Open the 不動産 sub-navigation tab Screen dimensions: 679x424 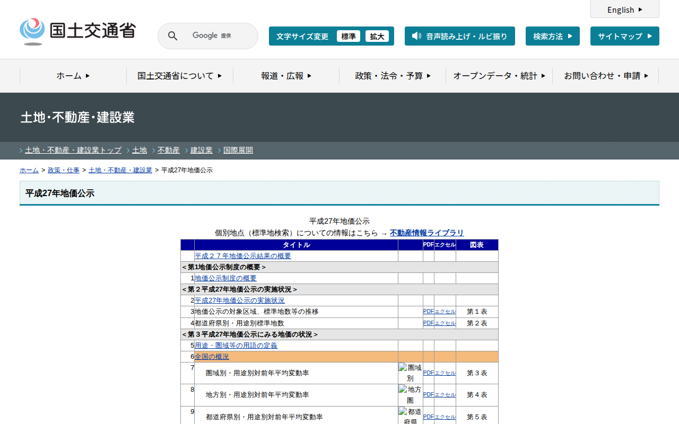168,150
